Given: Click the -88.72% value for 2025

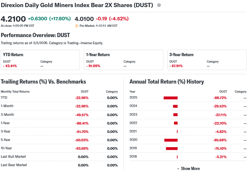Looking at the screenshot, I should (220, 98).
